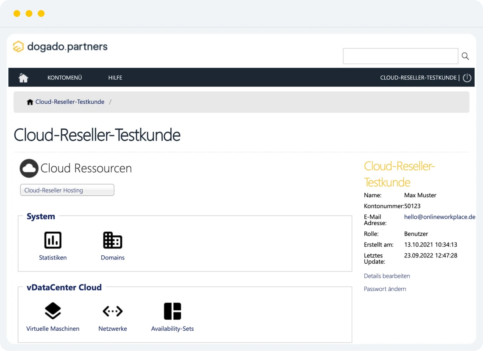
Task: Click the main Cloud-Reseller-Testkunde page title
Action: 97,135
